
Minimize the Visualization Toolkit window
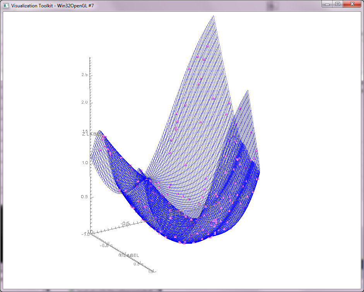point(327,4)
